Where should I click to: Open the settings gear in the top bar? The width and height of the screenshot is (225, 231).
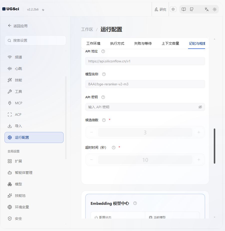pyautogui.click(x=173, y=9)
